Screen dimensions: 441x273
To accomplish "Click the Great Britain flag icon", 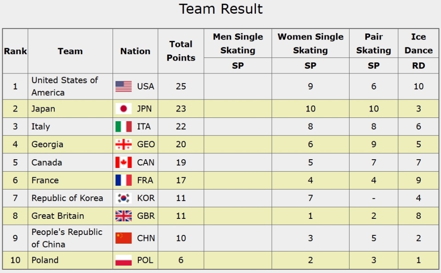I will click(x=124, y=216).
